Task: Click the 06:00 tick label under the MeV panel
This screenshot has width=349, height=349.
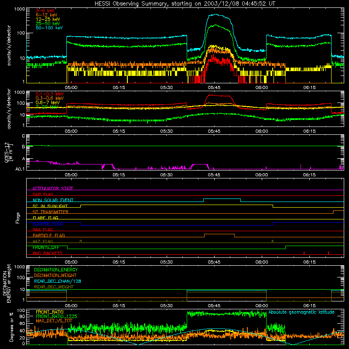Action: coord(262,131)
